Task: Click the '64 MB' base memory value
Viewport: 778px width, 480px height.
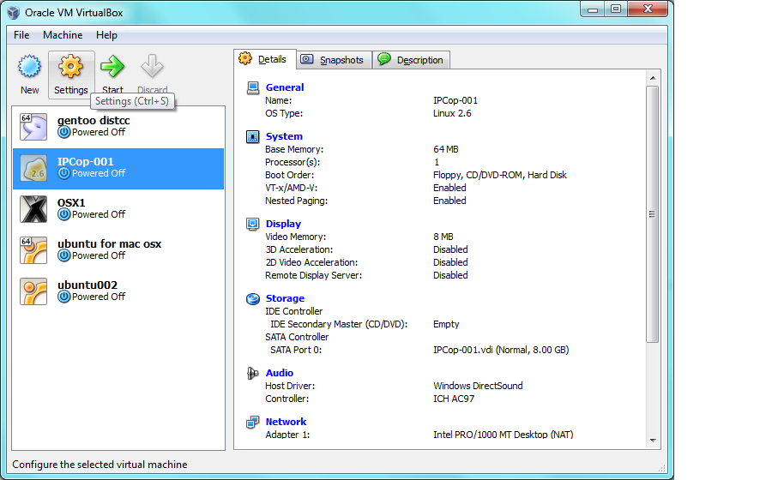Action: click(445, 149)
